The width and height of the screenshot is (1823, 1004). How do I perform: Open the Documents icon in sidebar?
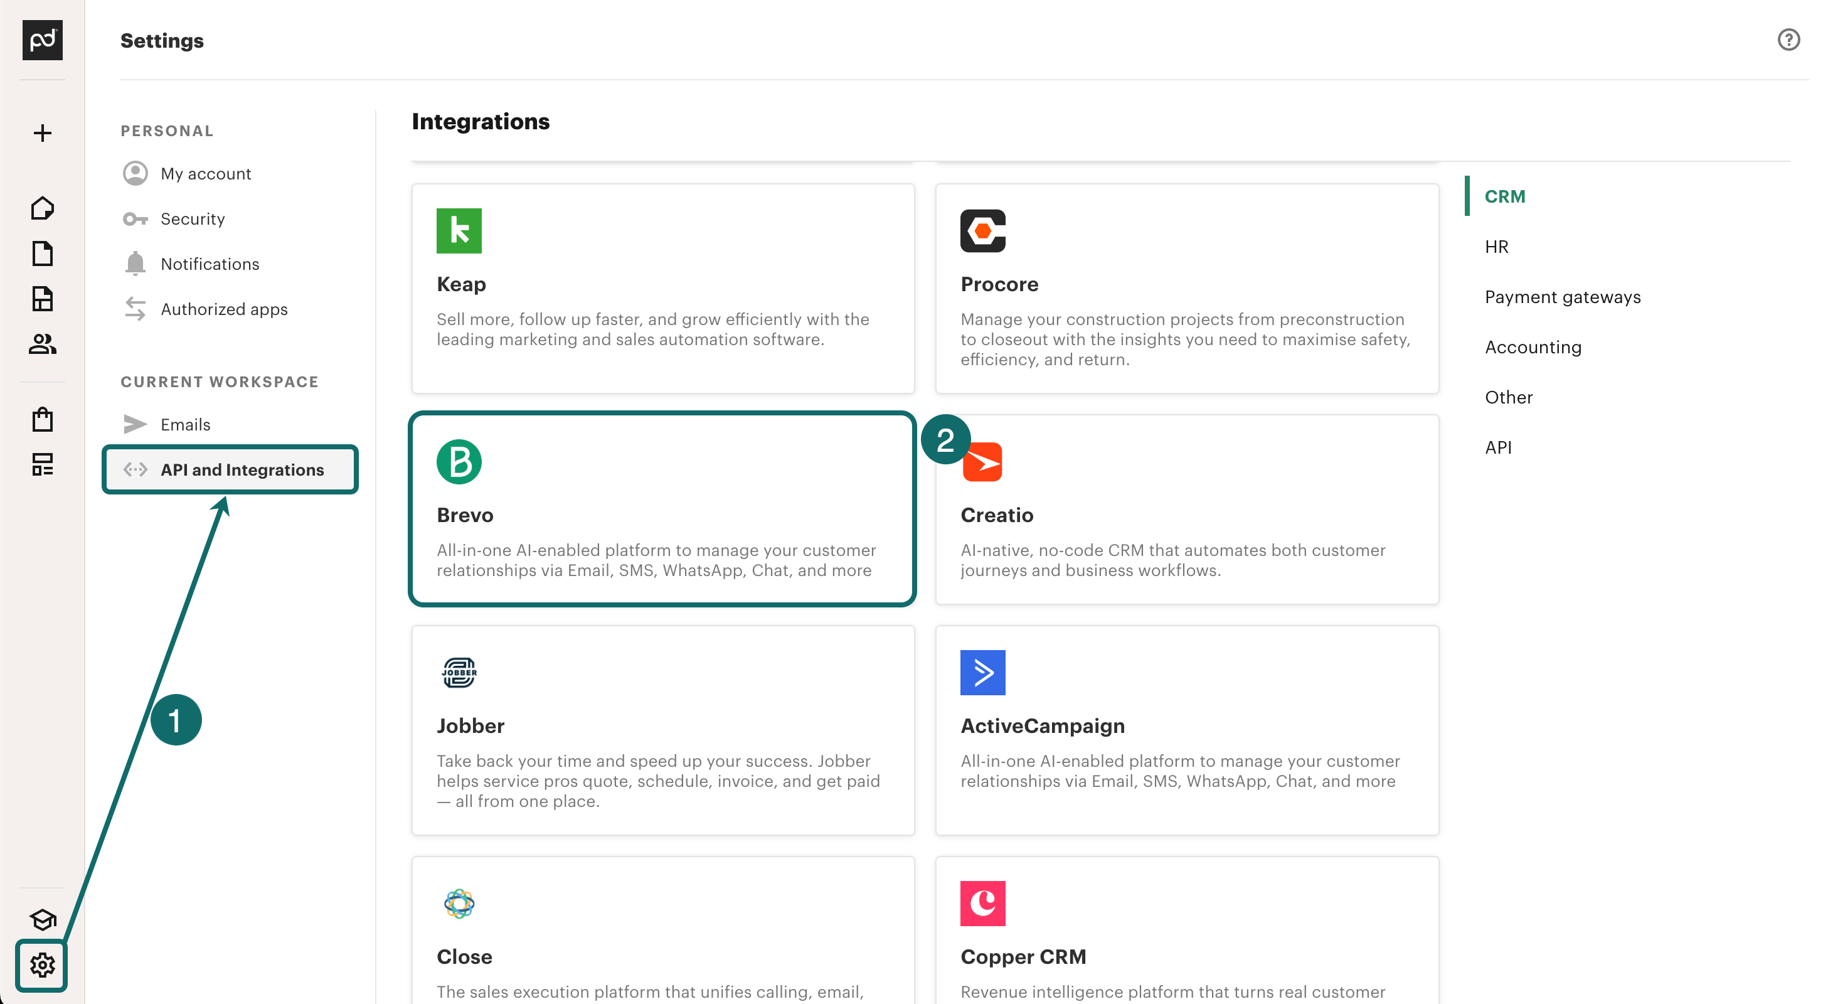(43, 254)
